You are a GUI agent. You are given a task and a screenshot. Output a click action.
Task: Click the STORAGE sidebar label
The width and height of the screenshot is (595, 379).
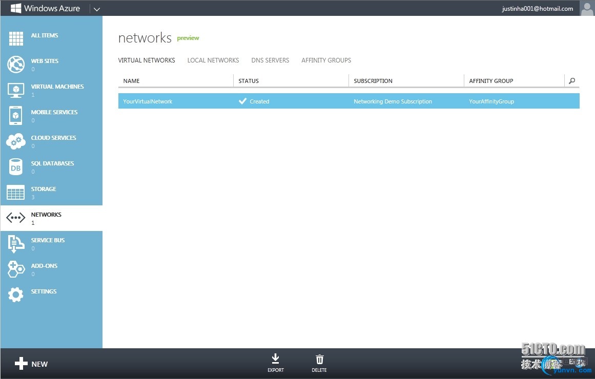44,189
